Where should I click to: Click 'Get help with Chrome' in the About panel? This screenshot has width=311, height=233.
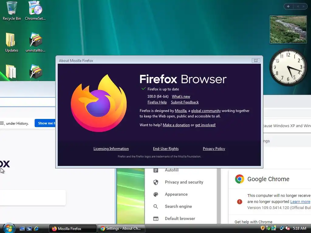pos(253,222)
